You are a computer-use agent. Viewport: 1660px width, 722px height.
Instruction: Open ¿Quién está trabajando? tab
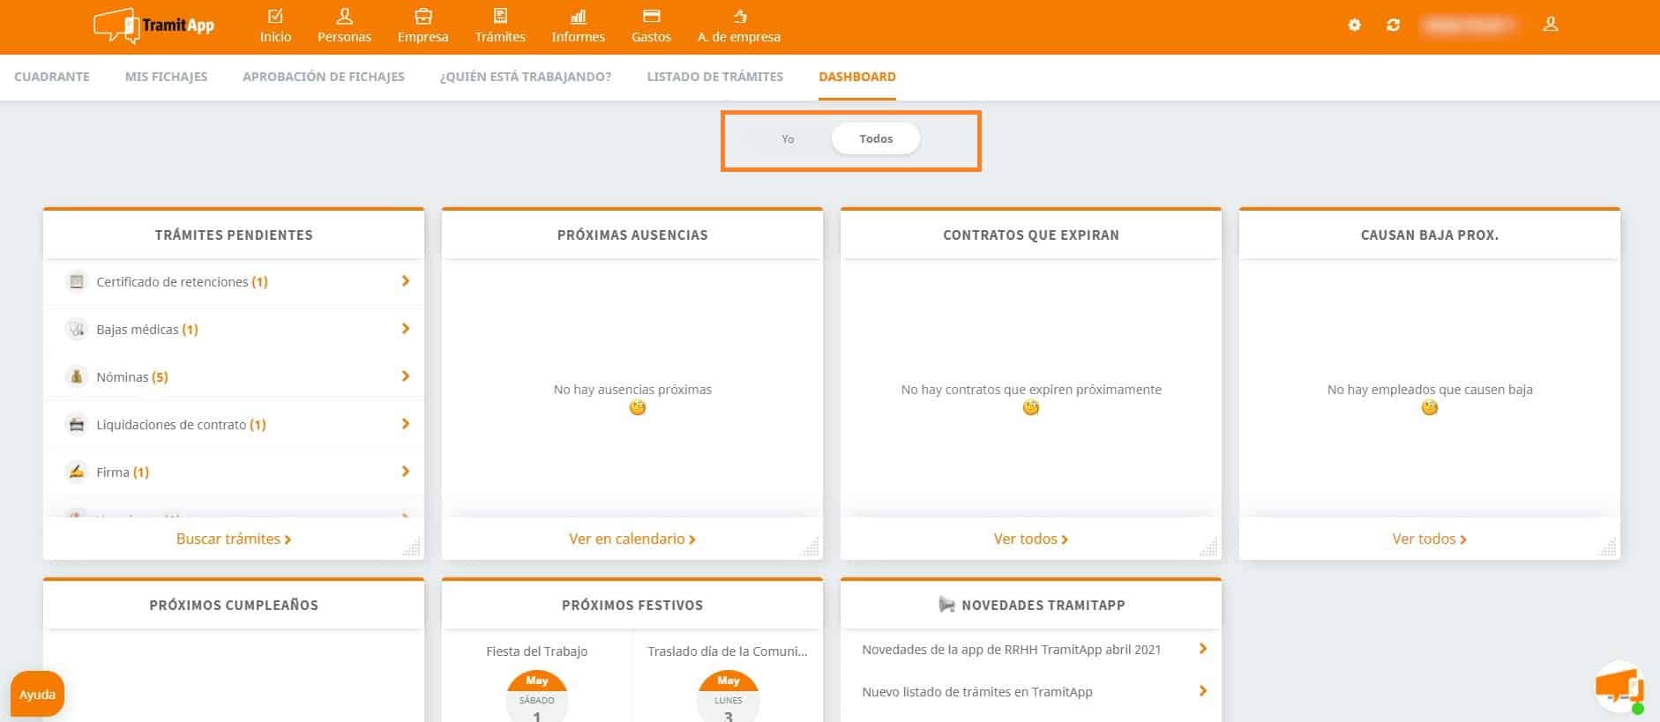pos(526,77)
